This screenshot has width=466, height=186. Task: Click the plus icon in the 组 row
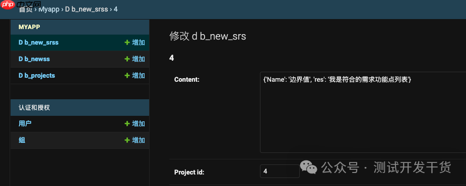(x=127, y=140)
